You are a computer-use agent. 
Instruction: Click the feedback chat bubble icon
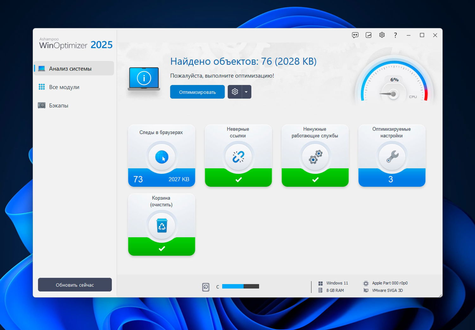355,35
